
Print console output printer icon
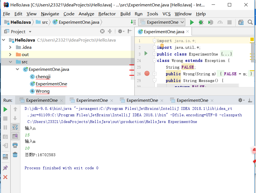[x=15, y=145]
